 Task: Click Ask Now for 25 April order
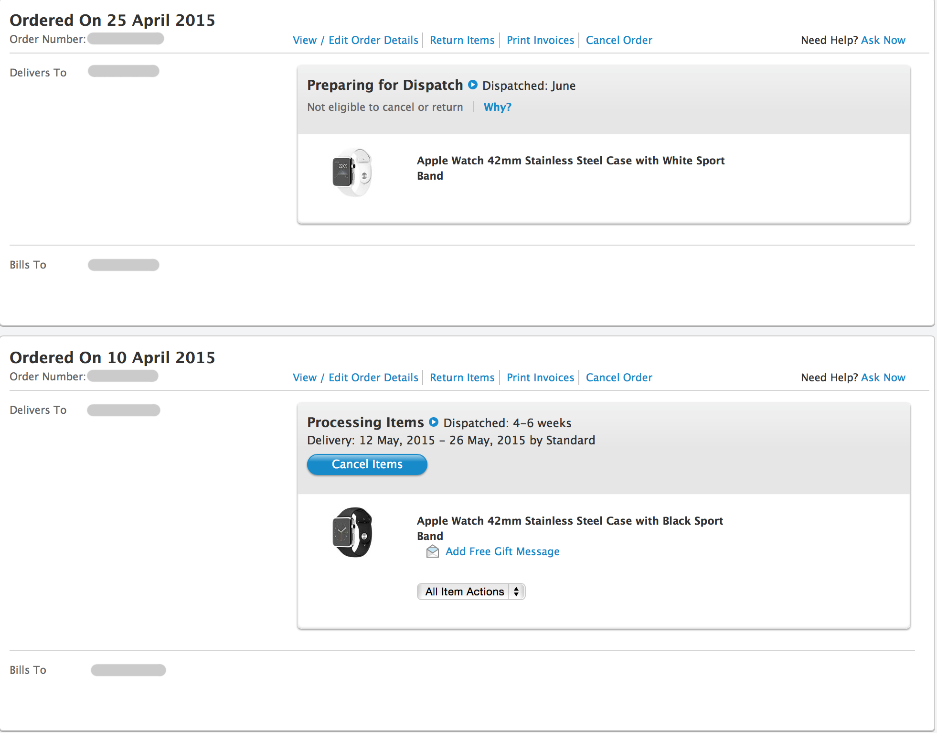click(x=883, y=40)
